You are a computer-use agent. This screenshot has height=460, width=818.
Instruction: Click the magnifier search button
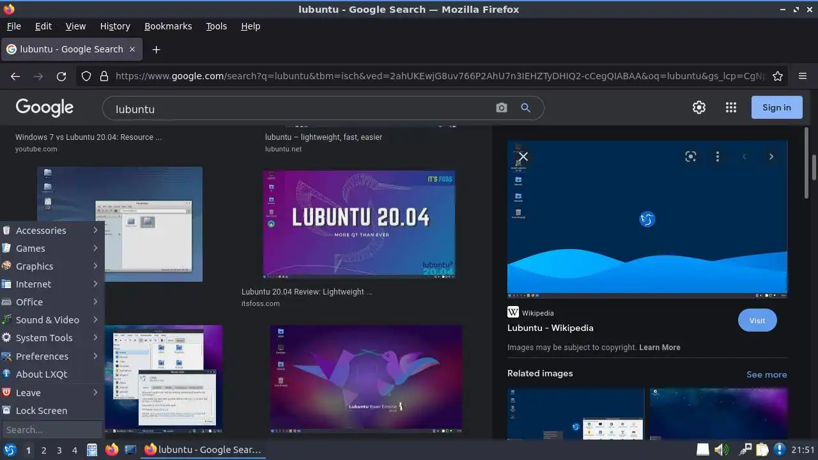pos(525,108)
